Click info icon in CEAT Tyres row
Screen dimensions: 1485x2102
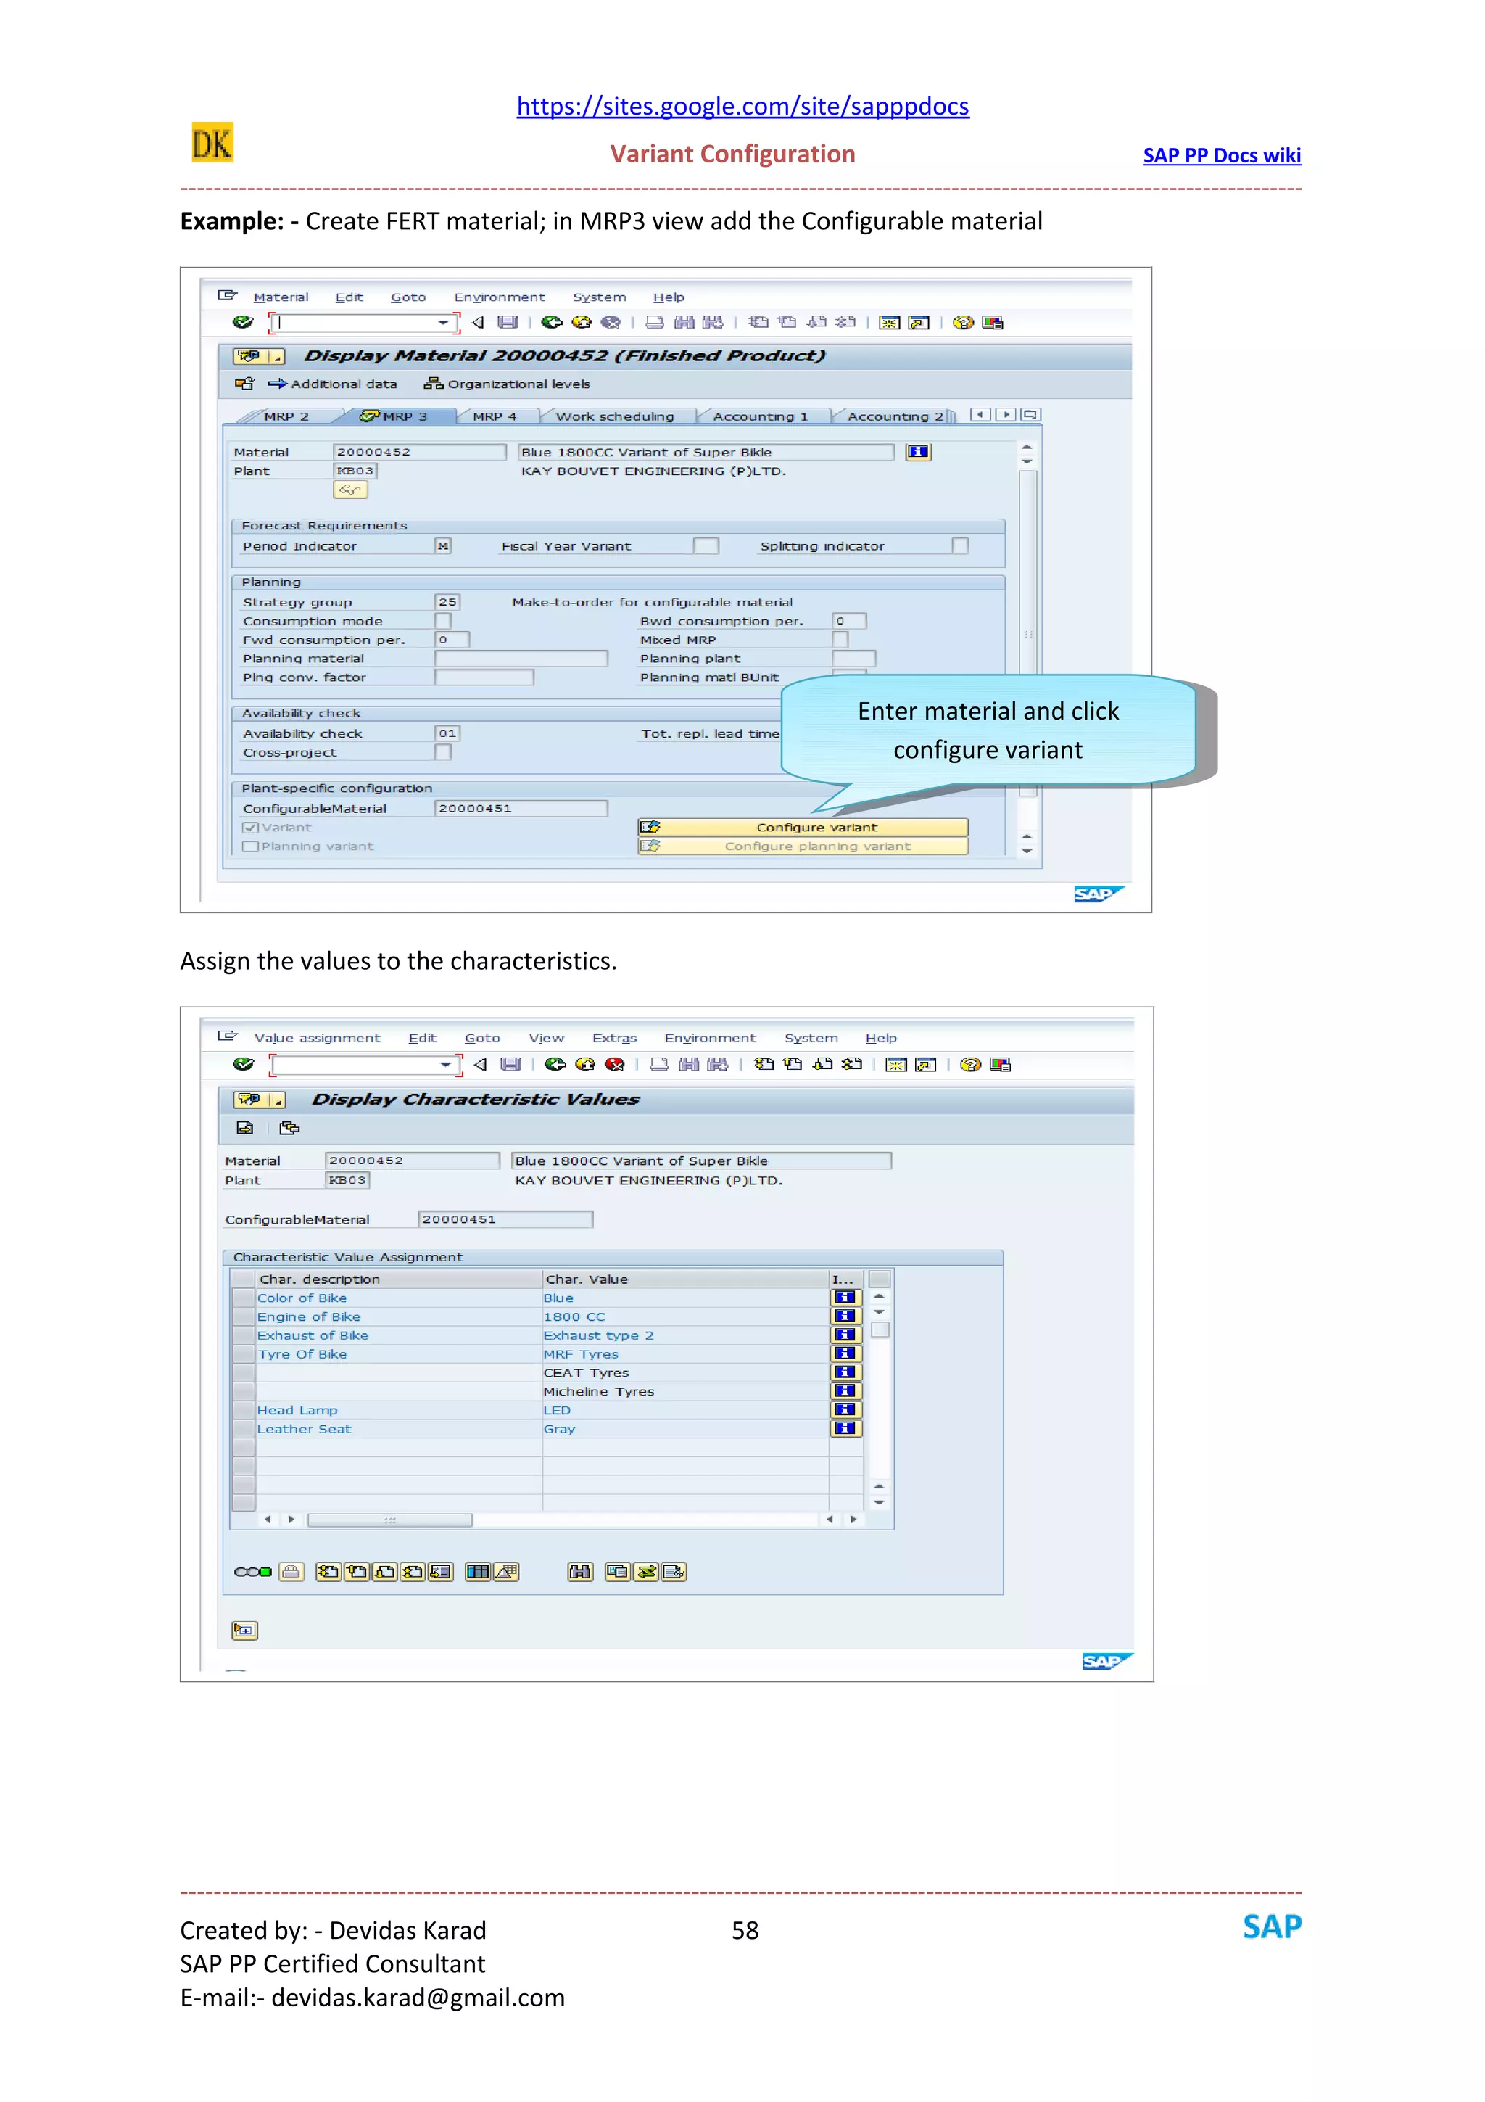(x=845, y=1372)
